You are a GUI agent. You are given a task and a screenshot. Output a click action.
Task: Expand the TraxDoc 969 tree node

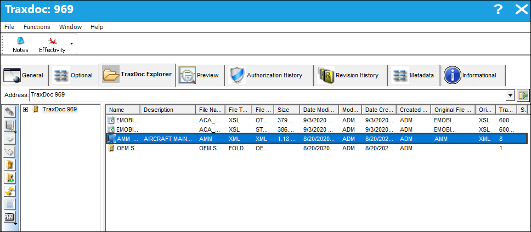pos(26,109)
